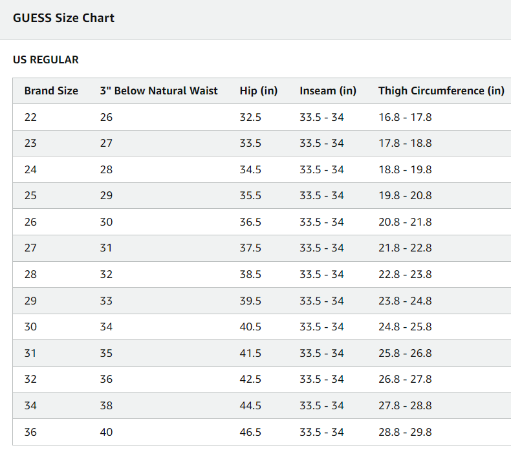Click thigh range 28.8 - 29.8
The image size is (511, 450).
coord(405,432)
